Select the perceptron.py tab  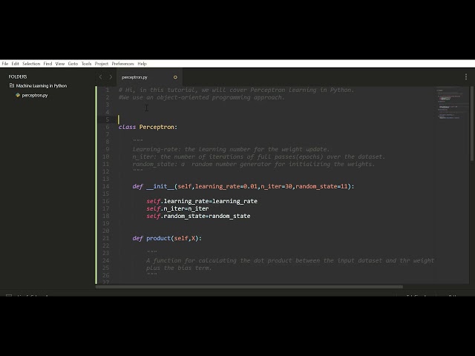click(x=149, y=77)
